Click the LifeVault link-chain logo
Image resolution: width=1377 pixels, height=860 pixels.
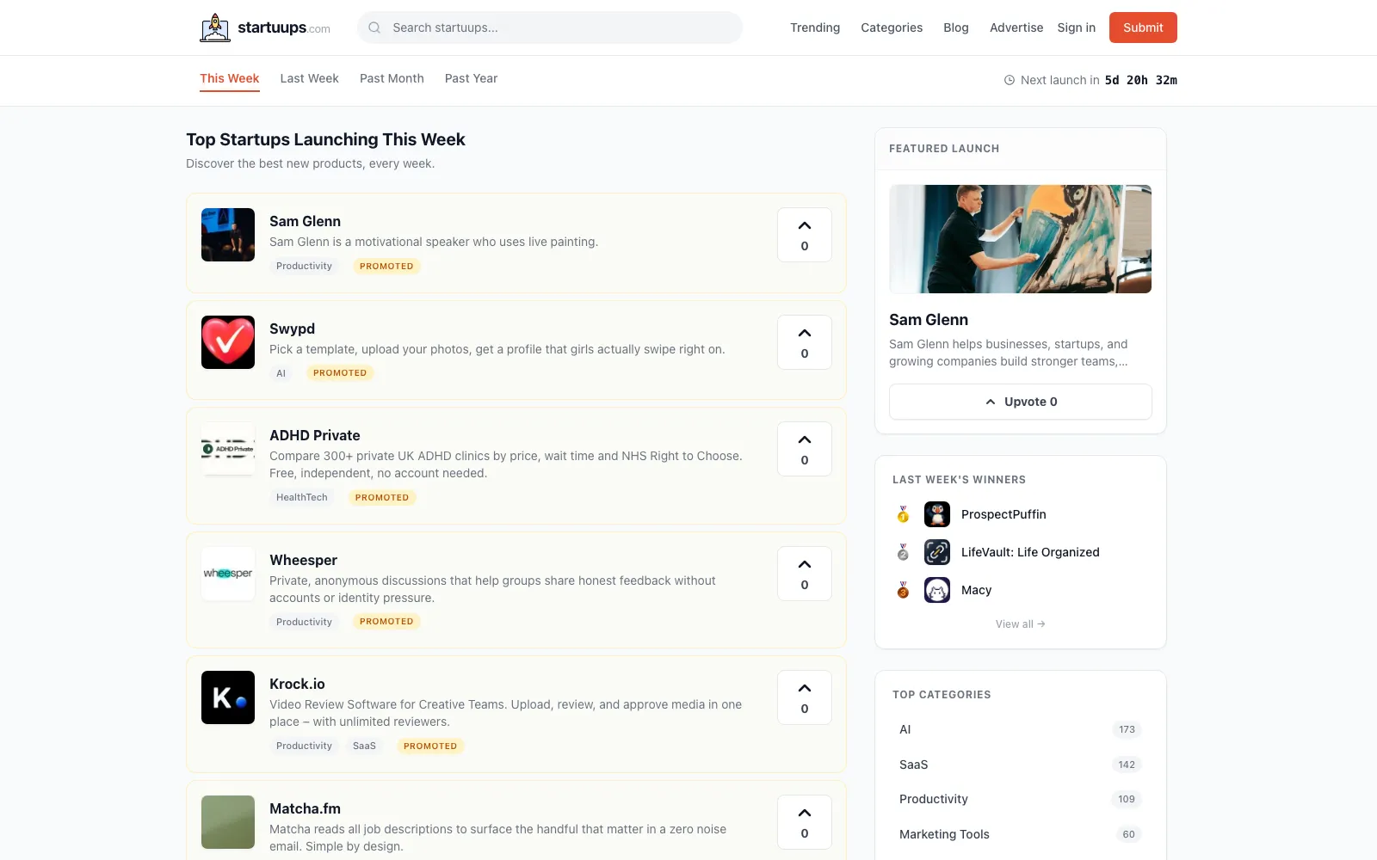coord(937,552)
